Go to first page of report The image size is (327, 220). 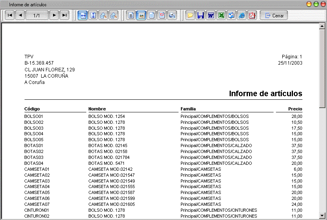tap(10, 15)
